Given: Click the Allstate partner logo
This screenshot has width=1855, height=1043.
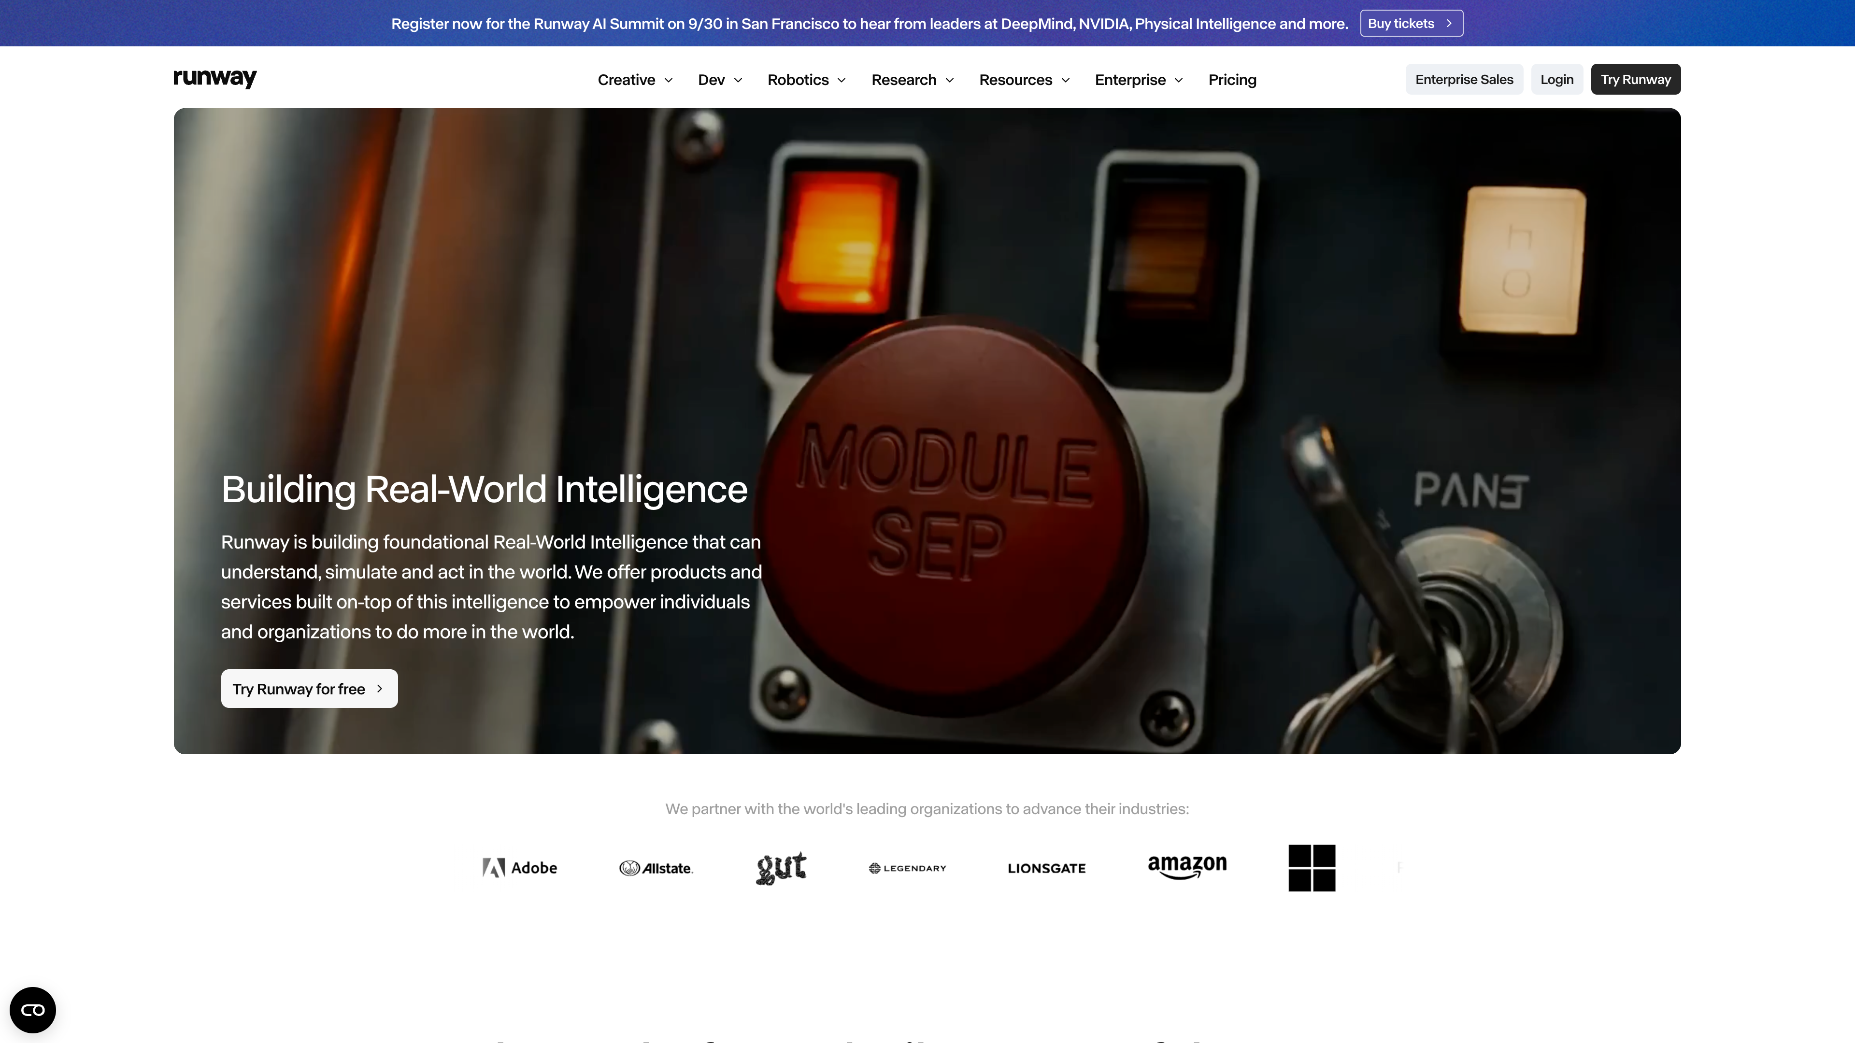Looking at the screenshot, I should [x=656, y=868].
